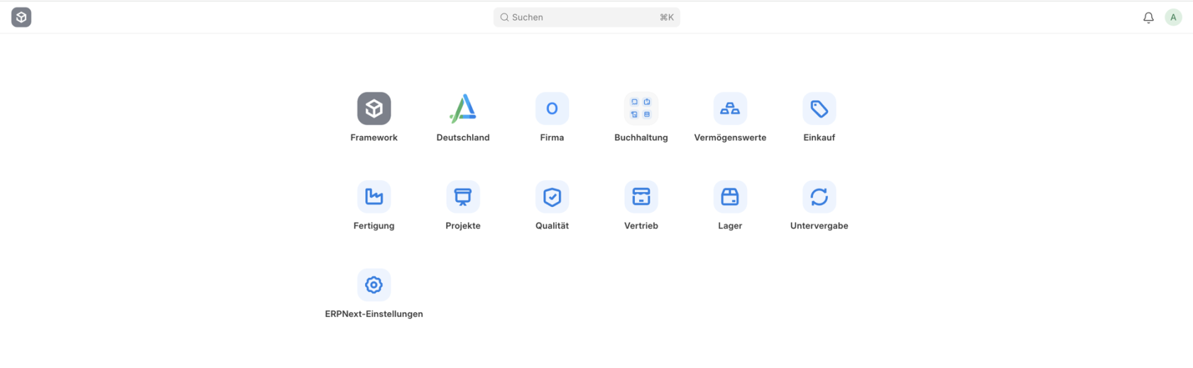Open the Lager stock module

click(x=730, y=196)
